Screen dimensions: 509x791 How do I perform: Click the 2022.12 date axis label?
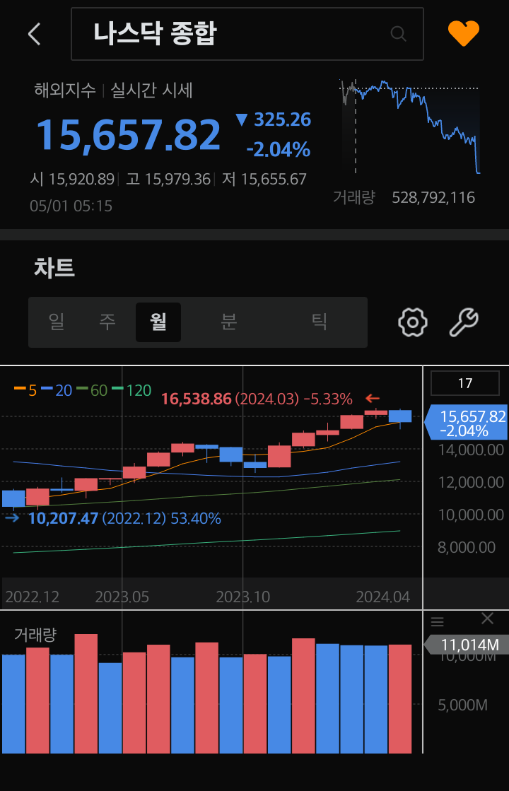pos(33,597)
